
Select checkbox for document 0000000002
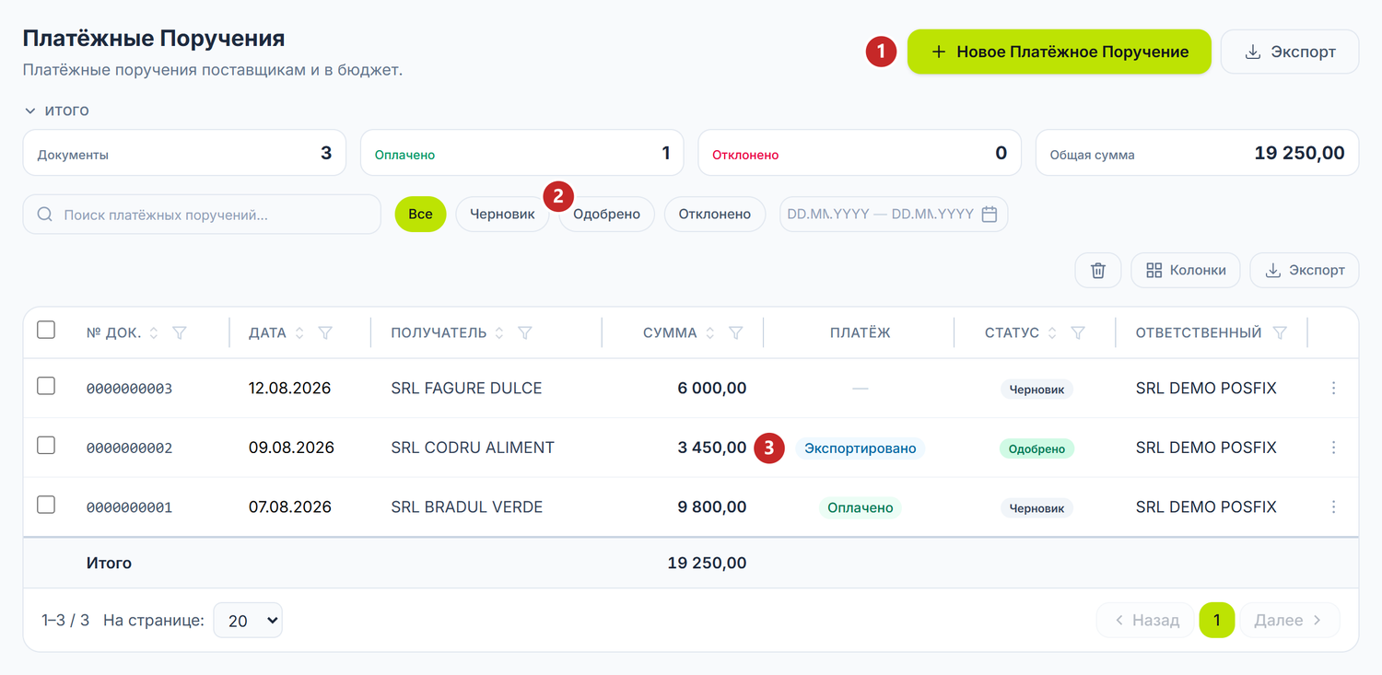46,446
